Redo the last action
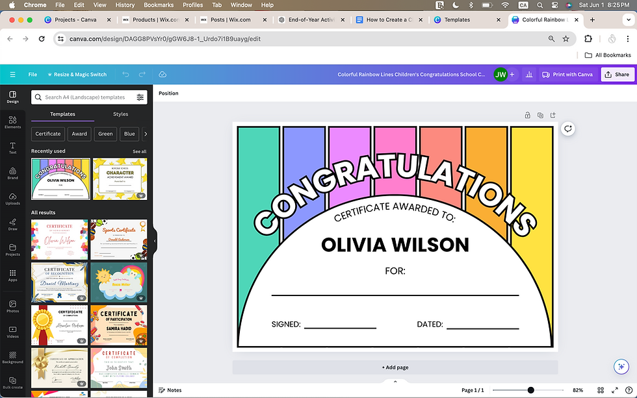Image resolution: width=637 pixels, height=398 pixels. tap(142, 75)
